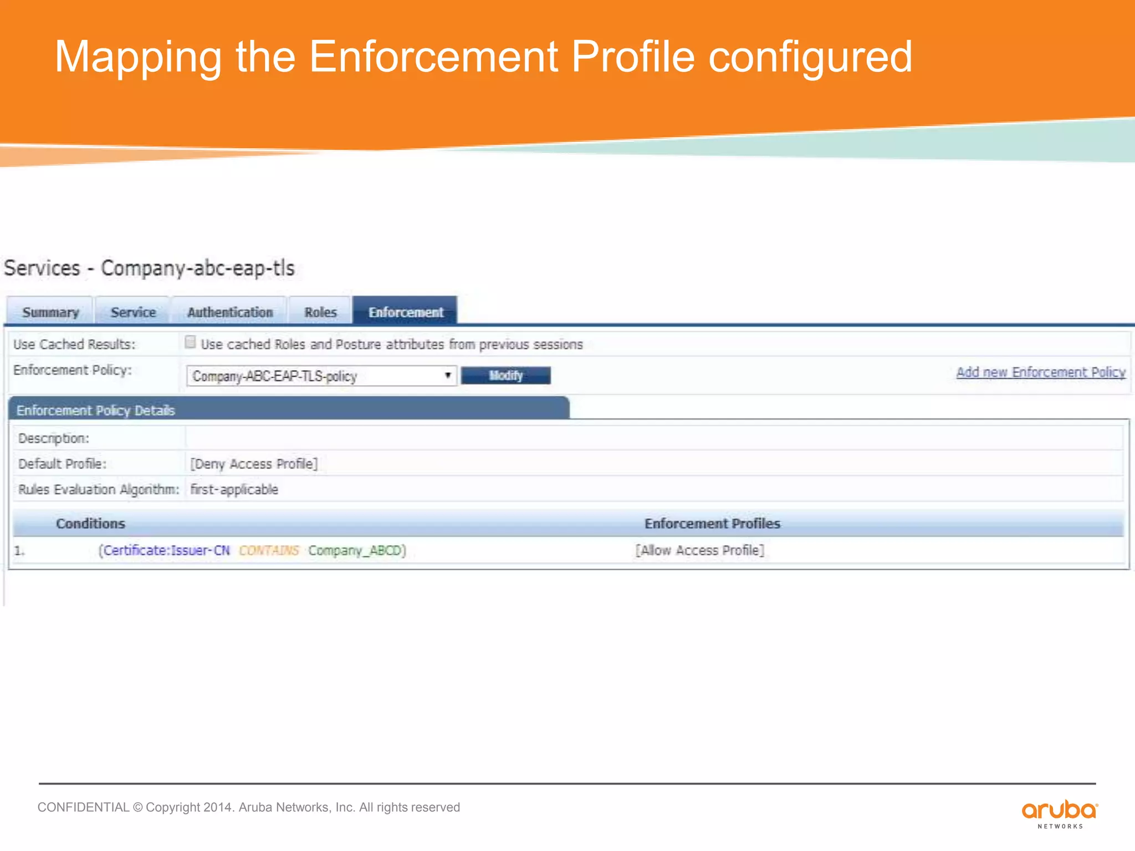The width and height of the screenshot is (1135, 851).
Task: Click the first-applicable algorithm value
Action: (x=234, y=489)
